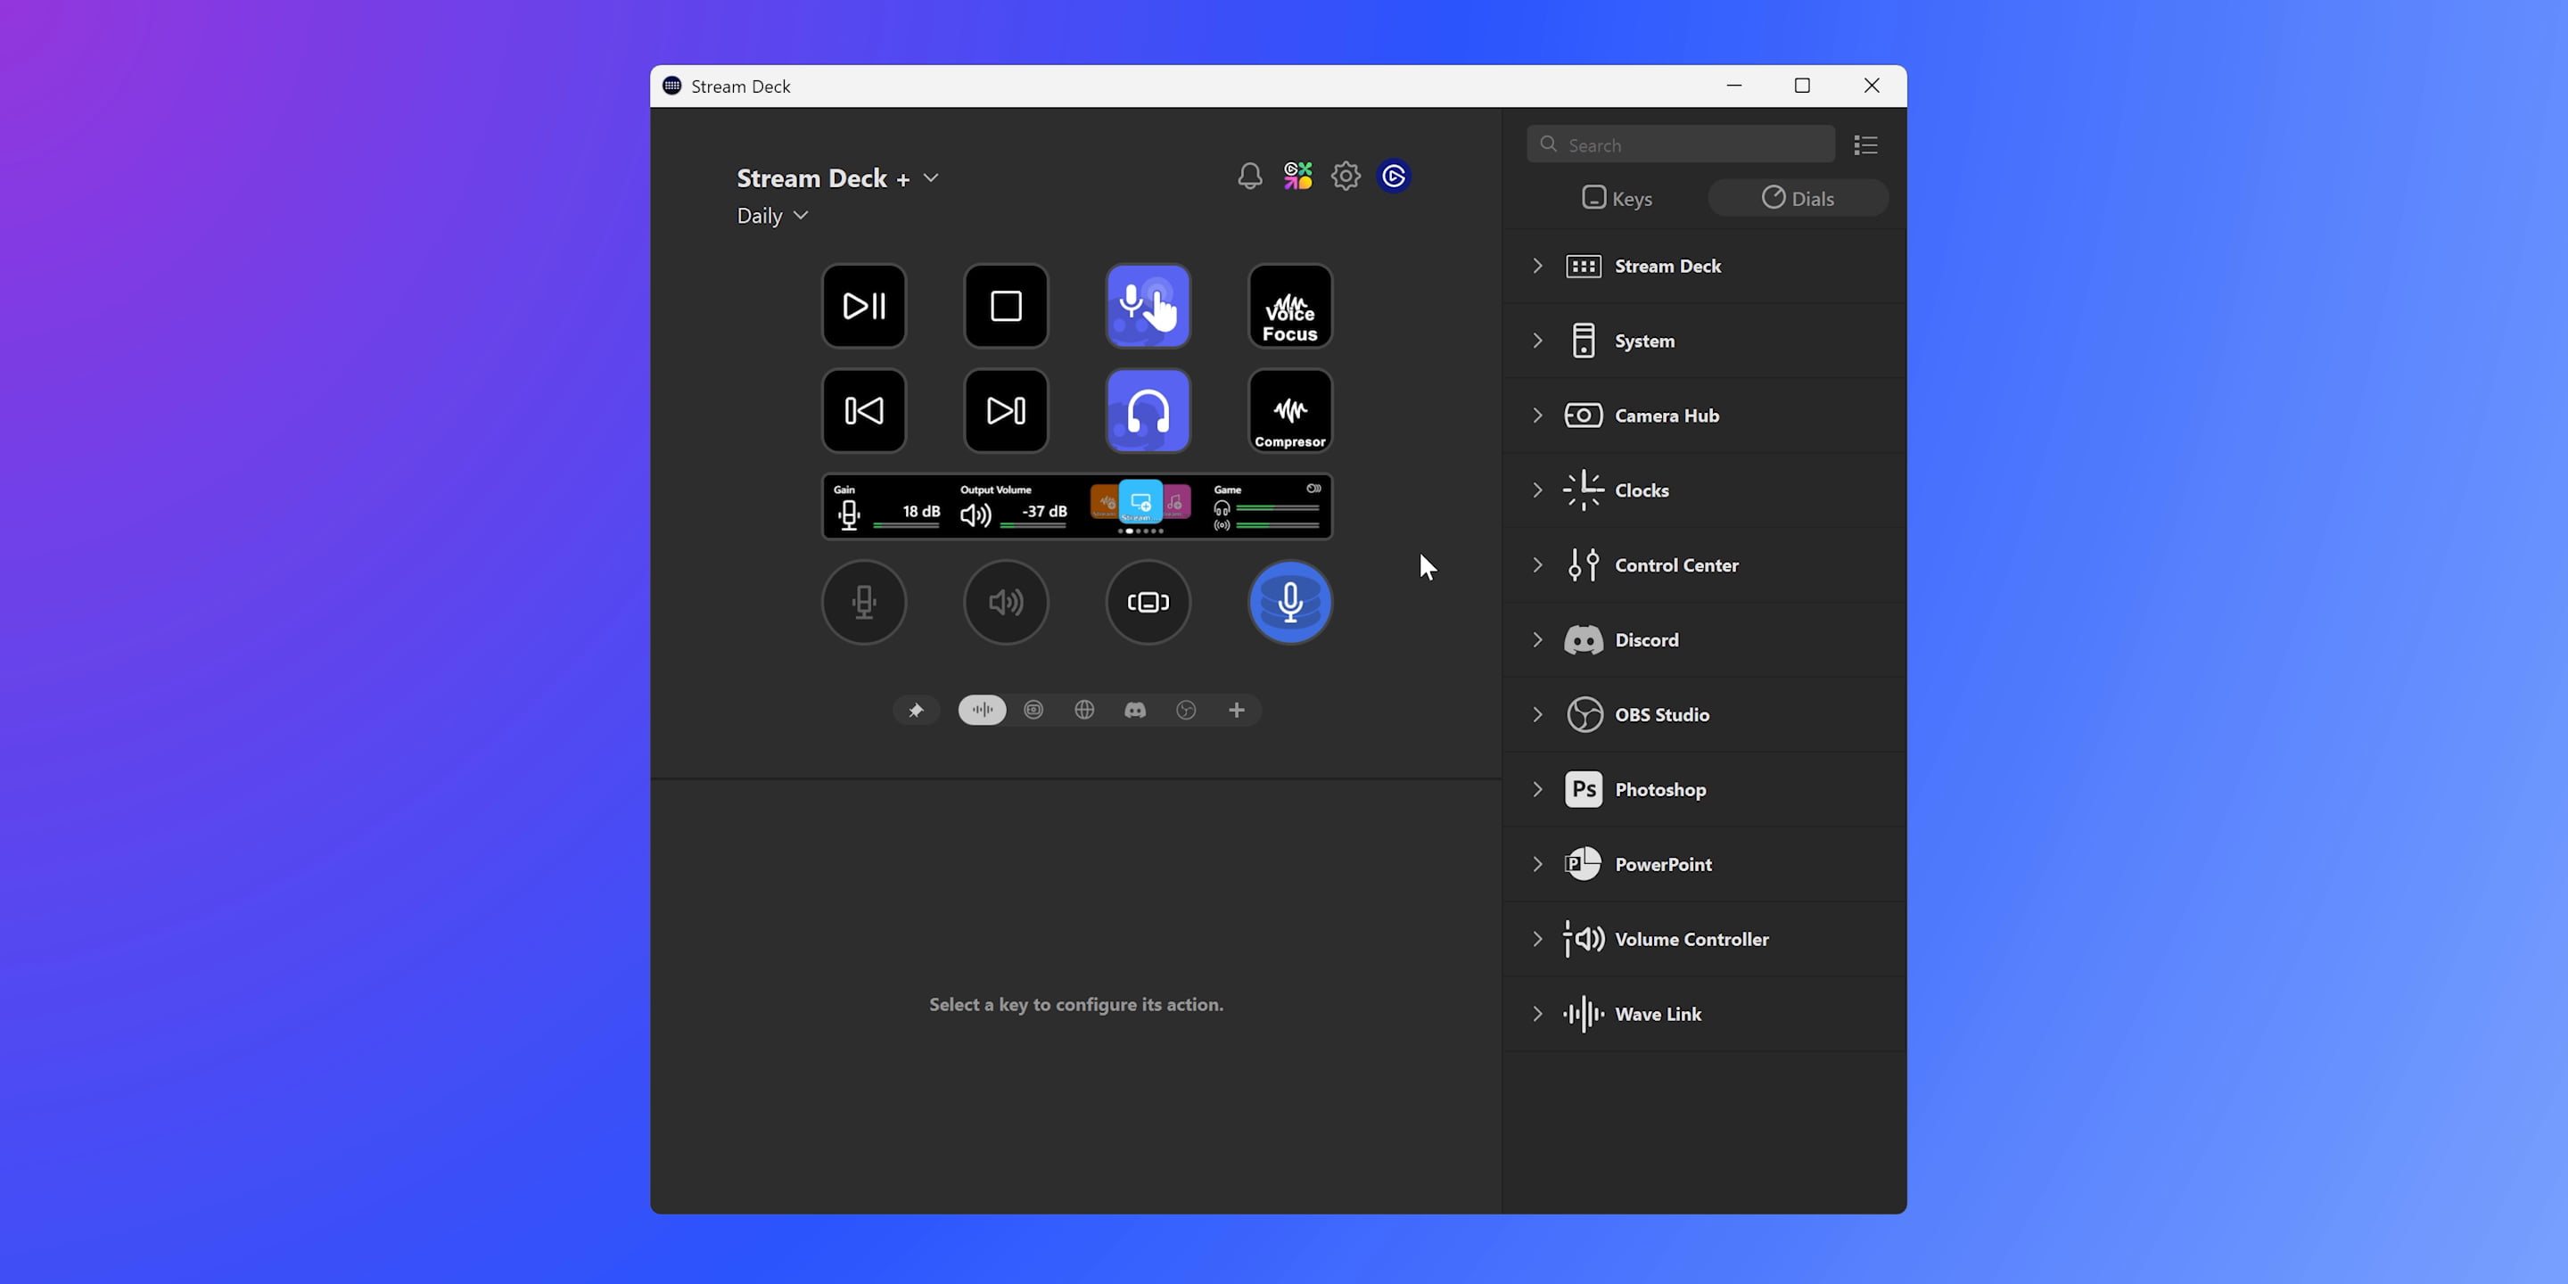
Task: Add a new page with the plus button
Action: 1235,710
